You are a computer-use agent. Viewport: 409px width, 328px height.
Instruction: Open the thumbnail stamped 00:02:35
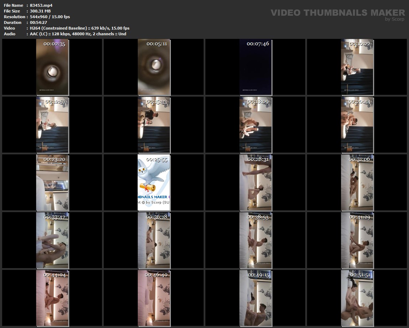point(52,67)
